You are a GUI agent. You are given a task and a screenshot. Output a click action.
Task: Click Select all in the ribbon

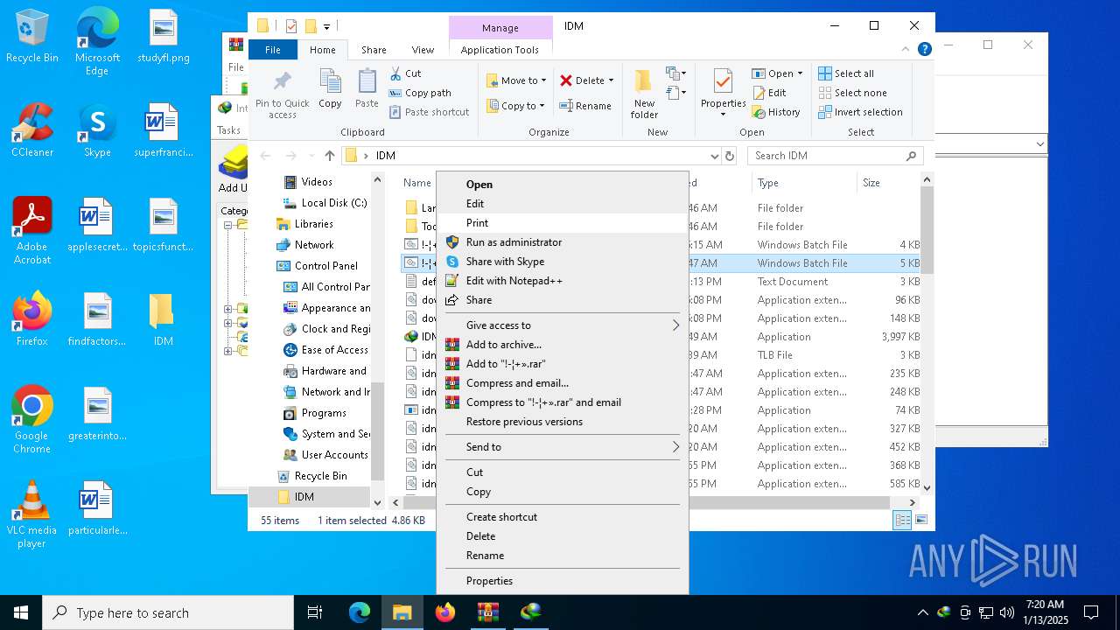[x=846, y=73]
